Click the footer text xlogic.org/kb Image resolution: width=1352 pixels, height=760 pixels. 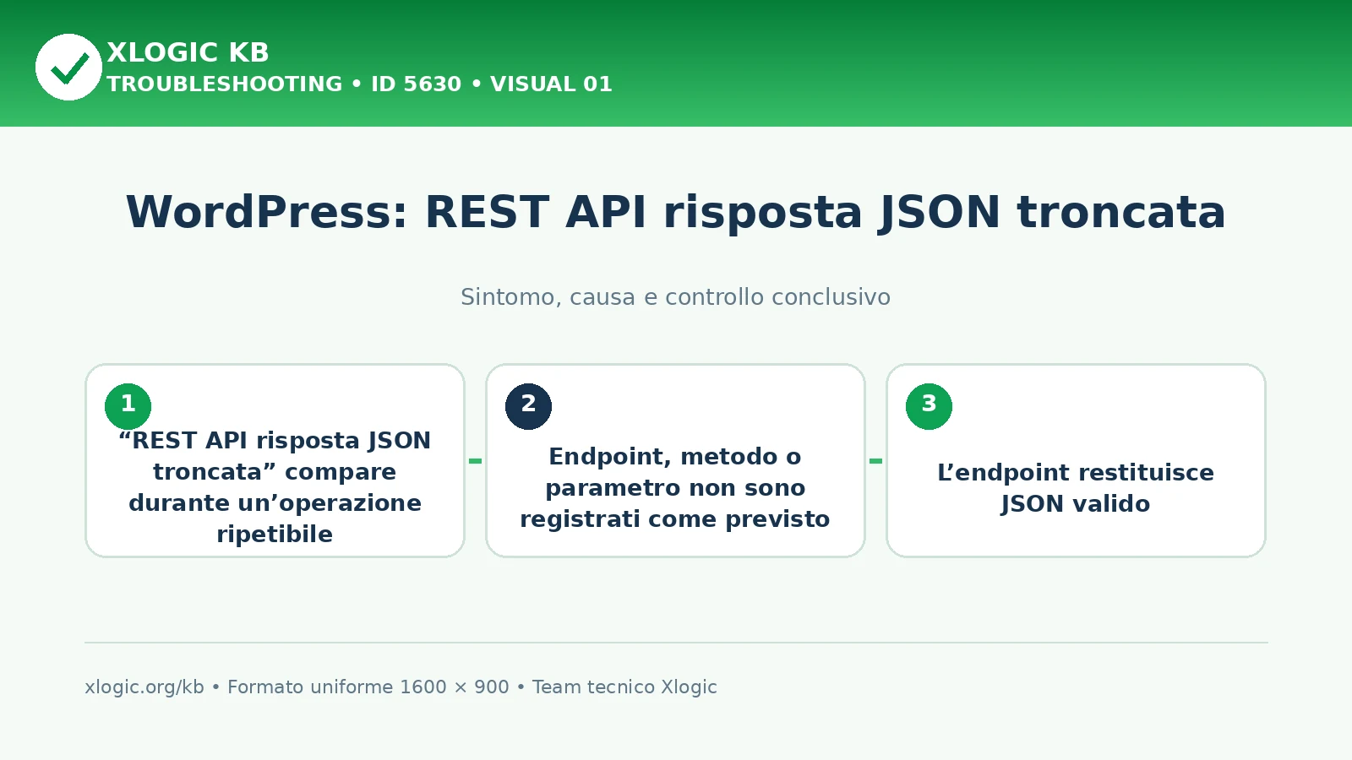[x=144, y=687]
